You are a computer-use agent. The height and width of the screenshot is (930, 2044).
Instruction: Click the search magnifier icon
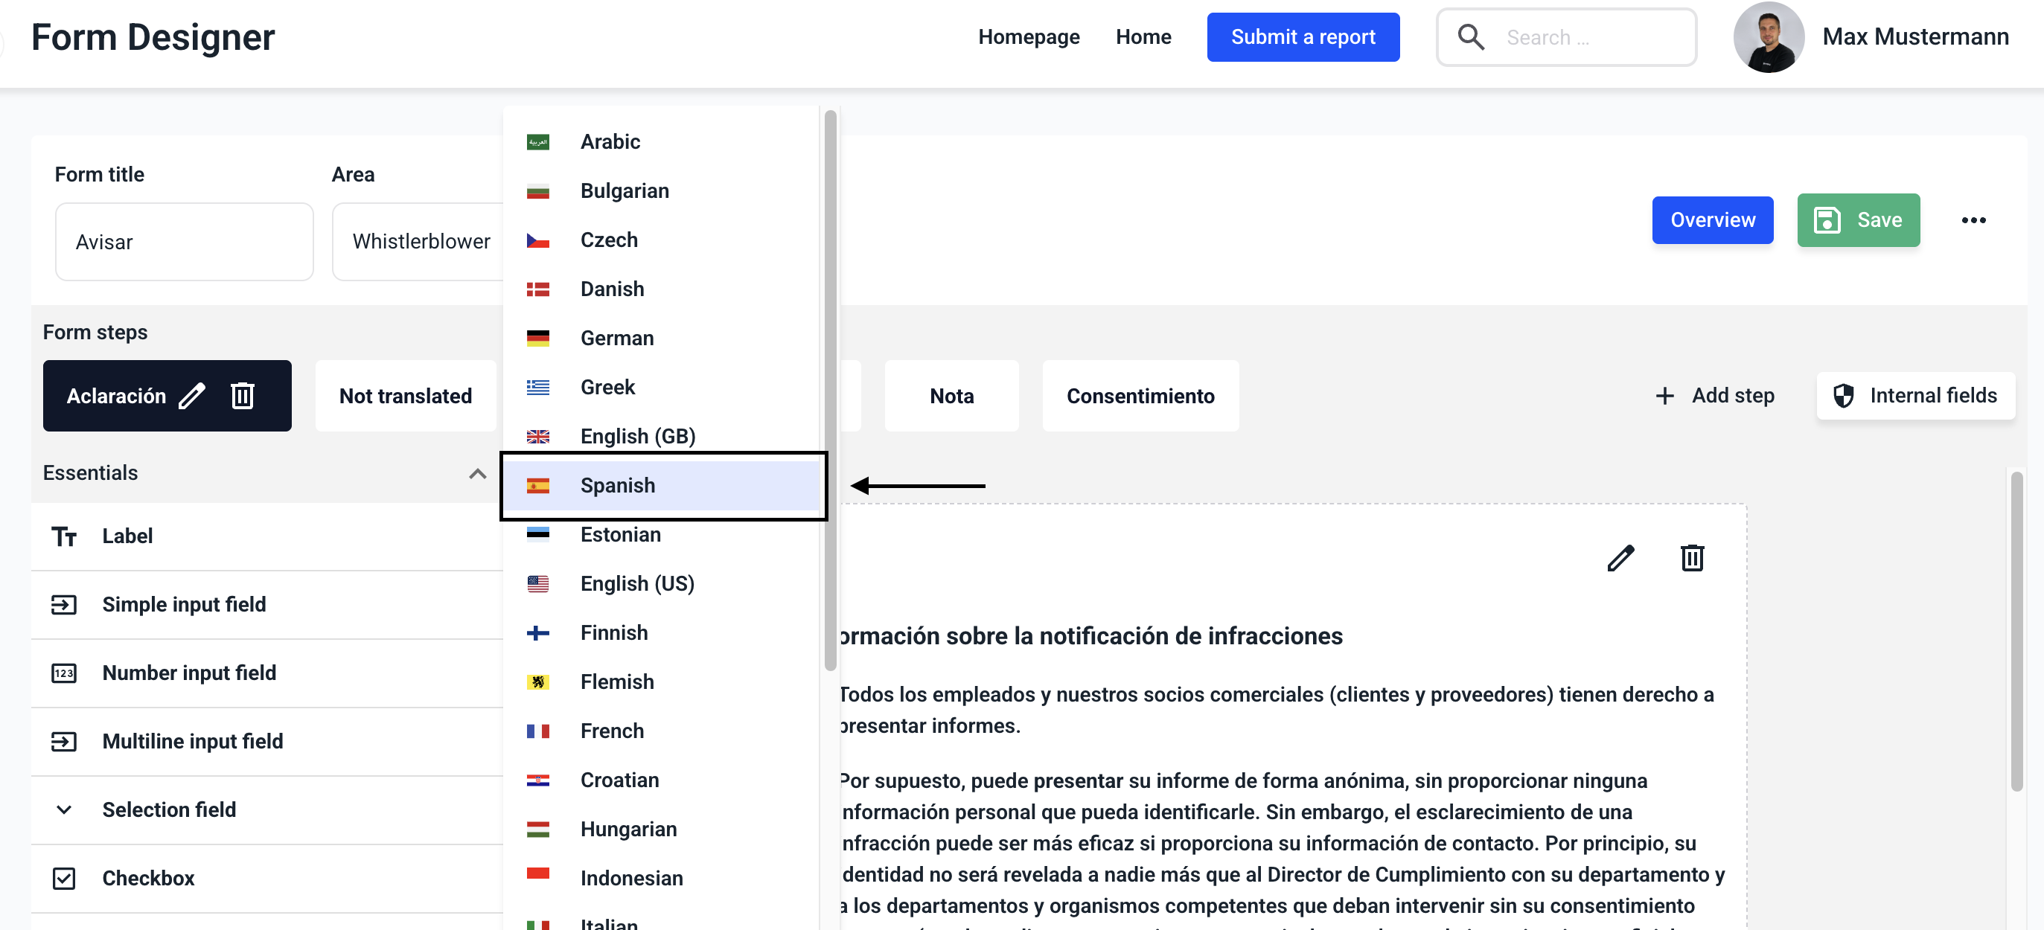pyautogui.click(x=1470, y=37)
